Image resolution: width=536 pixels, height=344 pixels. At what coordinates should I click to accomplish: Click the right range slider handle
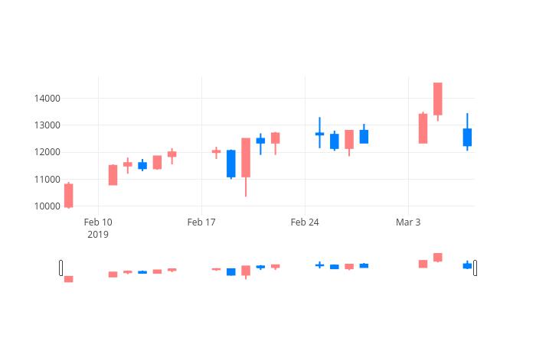tap(475, 268)
